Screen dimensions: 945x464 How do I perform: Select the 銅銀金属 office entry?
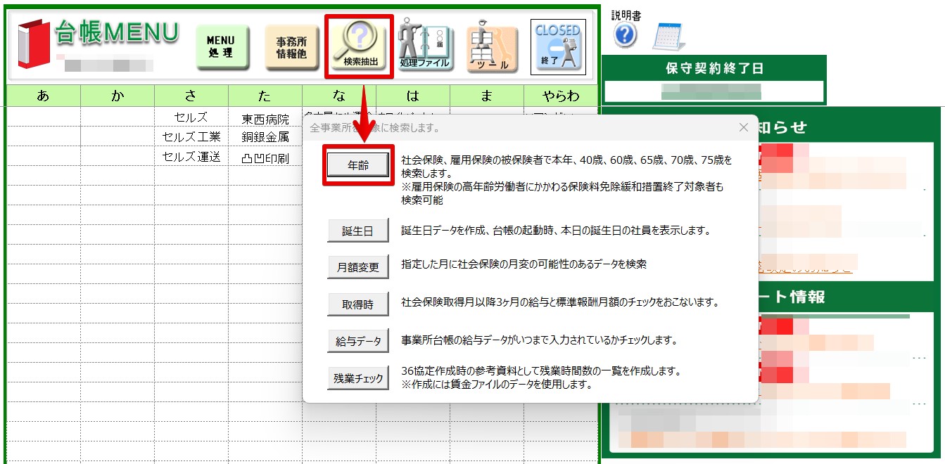pos(265,138)
